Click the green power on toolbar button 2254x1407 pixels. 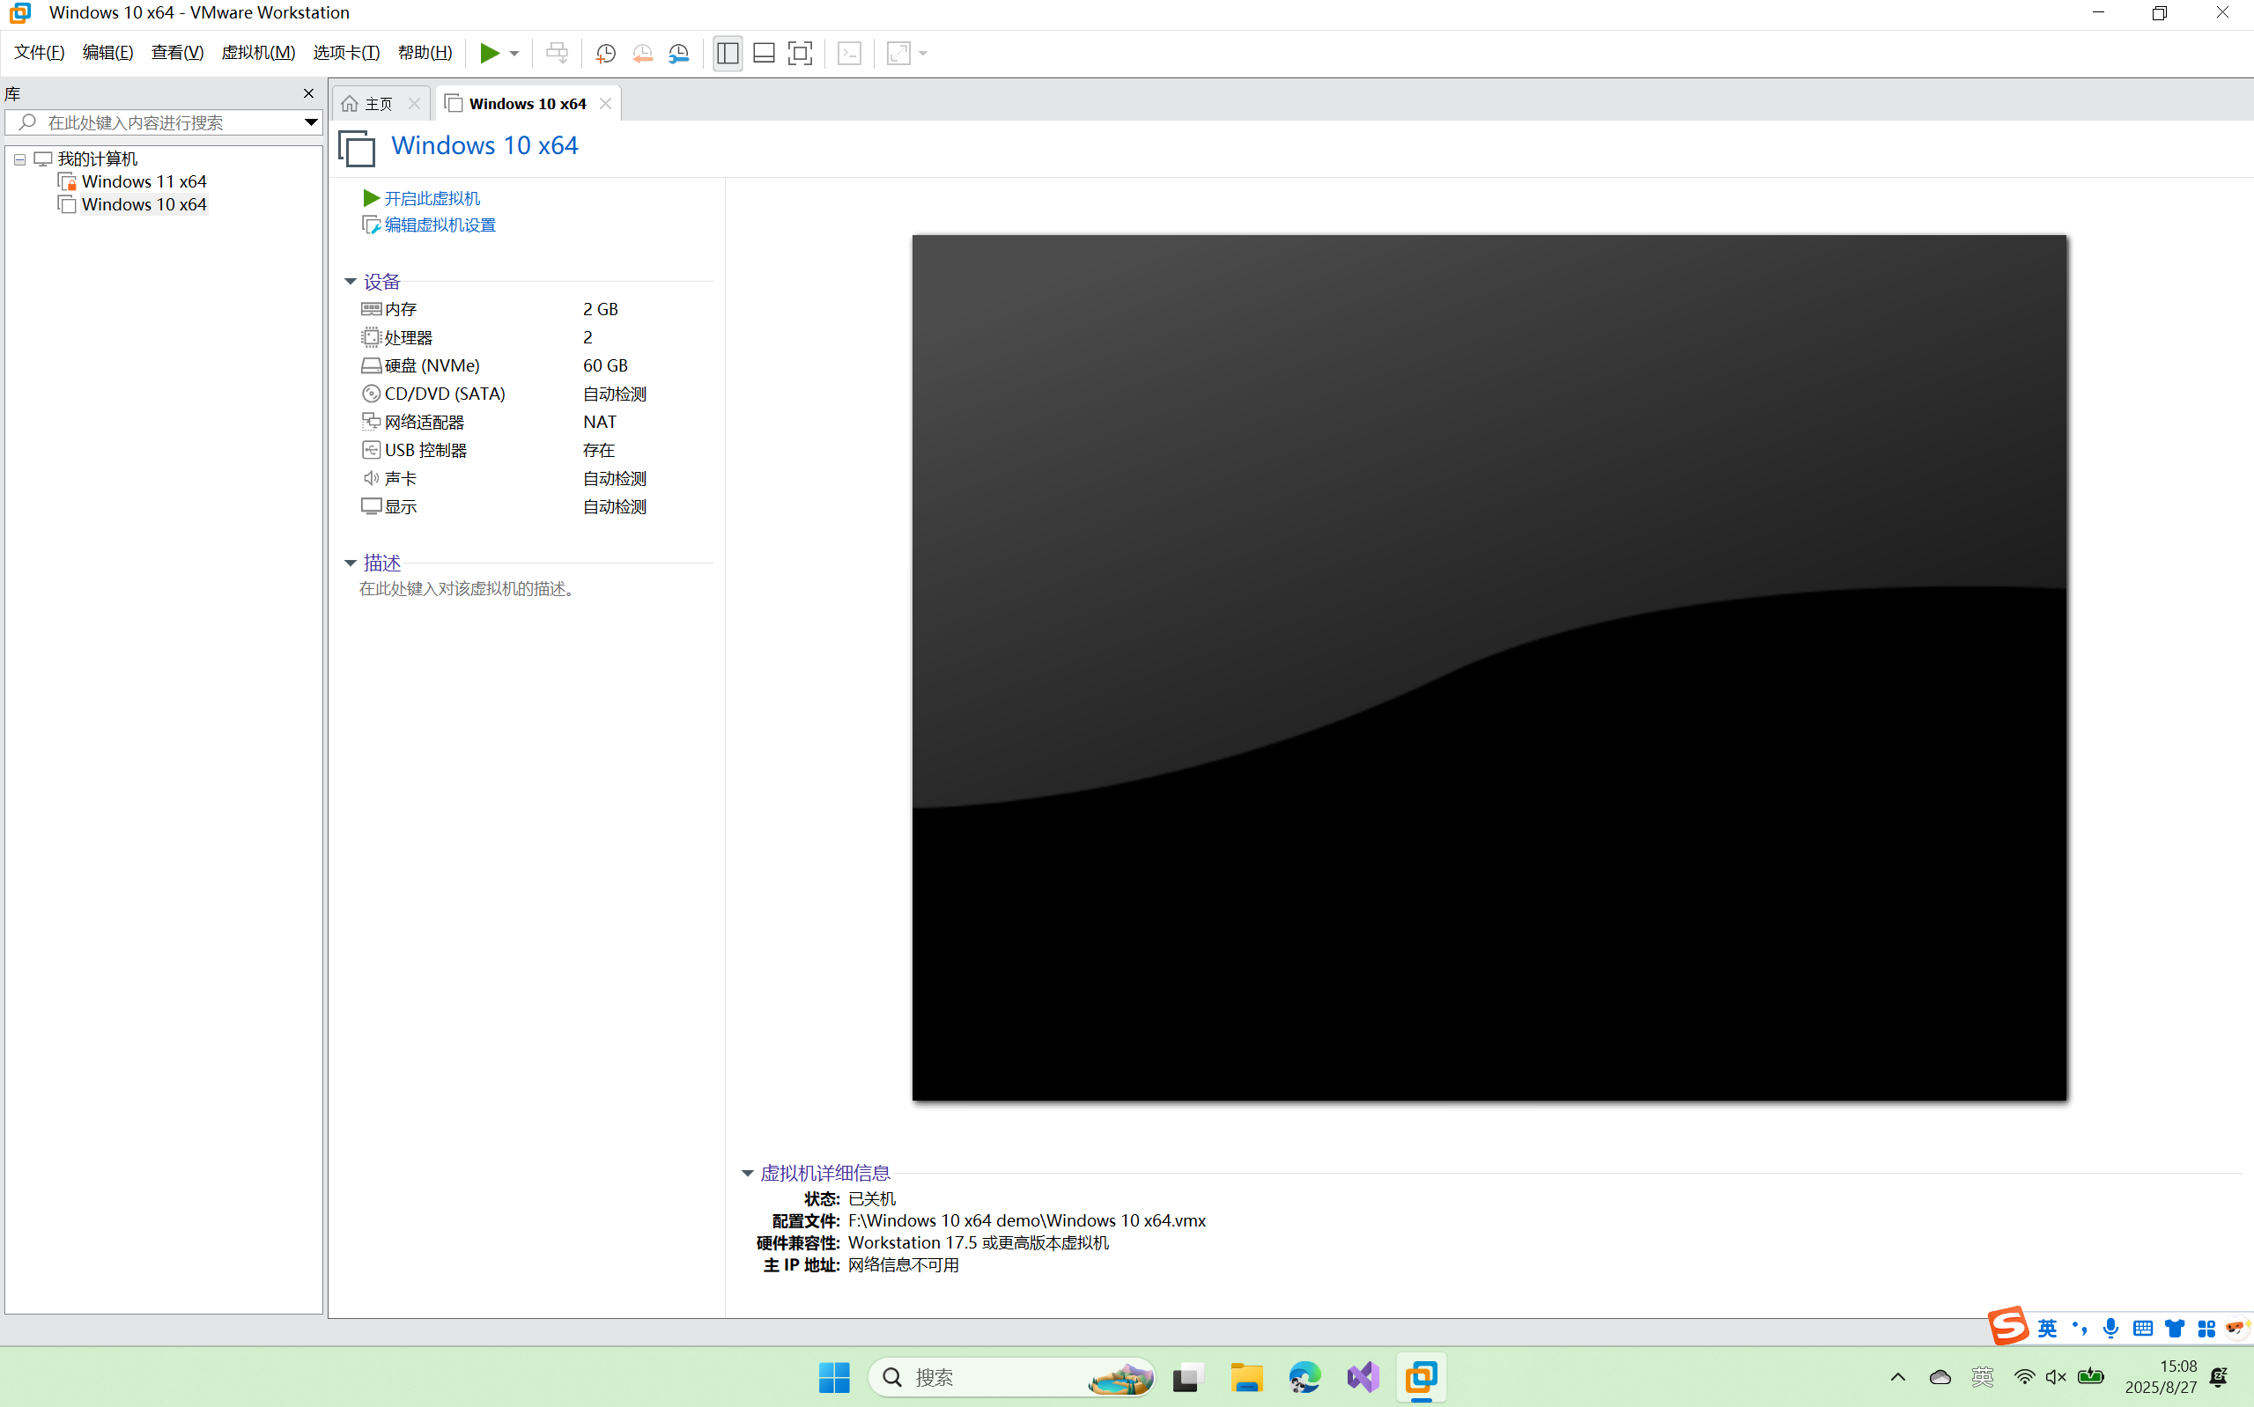pos(489,53)
